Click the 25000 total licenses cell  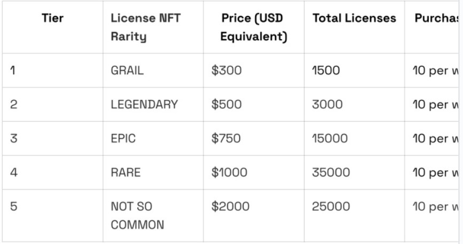click(x=331, y=206)
